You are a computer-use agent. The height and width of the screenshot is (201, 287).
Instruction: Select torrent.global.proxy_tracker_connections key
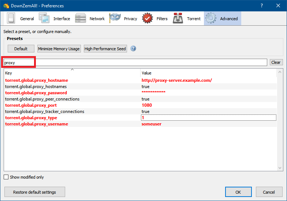[x=45, y=112]
